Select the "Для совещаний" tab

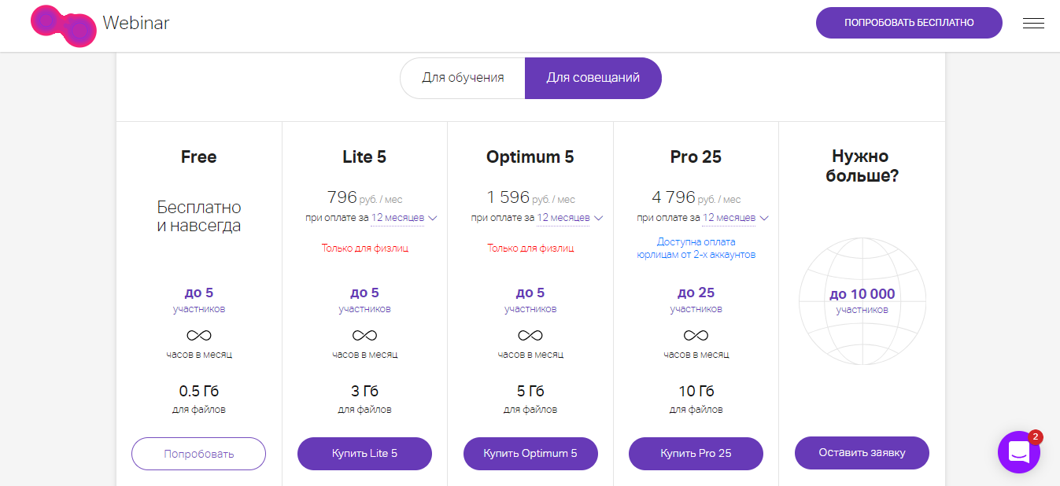point(593,78)
